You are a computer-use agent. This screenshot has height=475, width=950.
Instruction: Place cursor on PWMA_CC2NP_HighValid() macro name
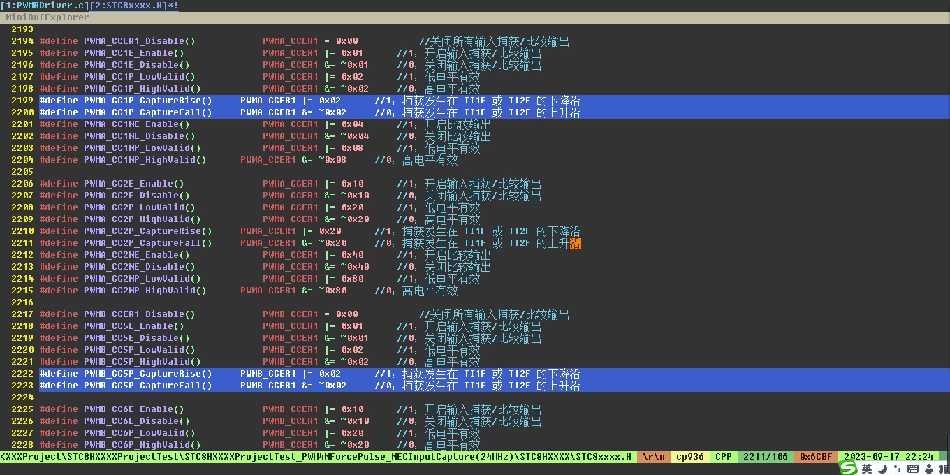(x=145, y=291)
